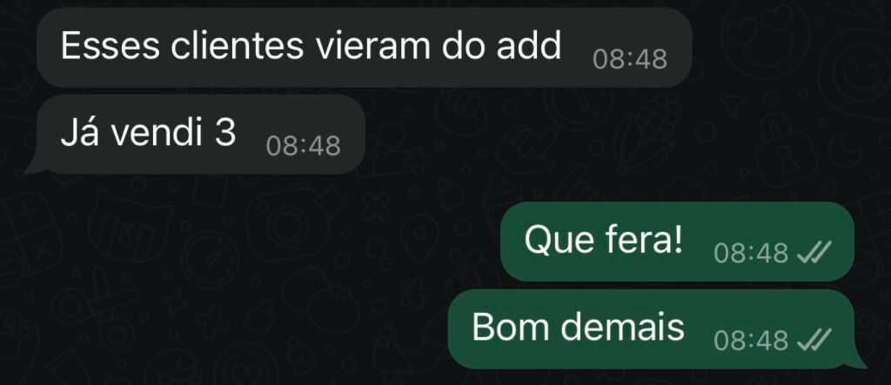The width and height of the screenshot is (891, 385).
Task: Select the "Esses clientes vieram do add" message
Action: click(x=365, y=48)
